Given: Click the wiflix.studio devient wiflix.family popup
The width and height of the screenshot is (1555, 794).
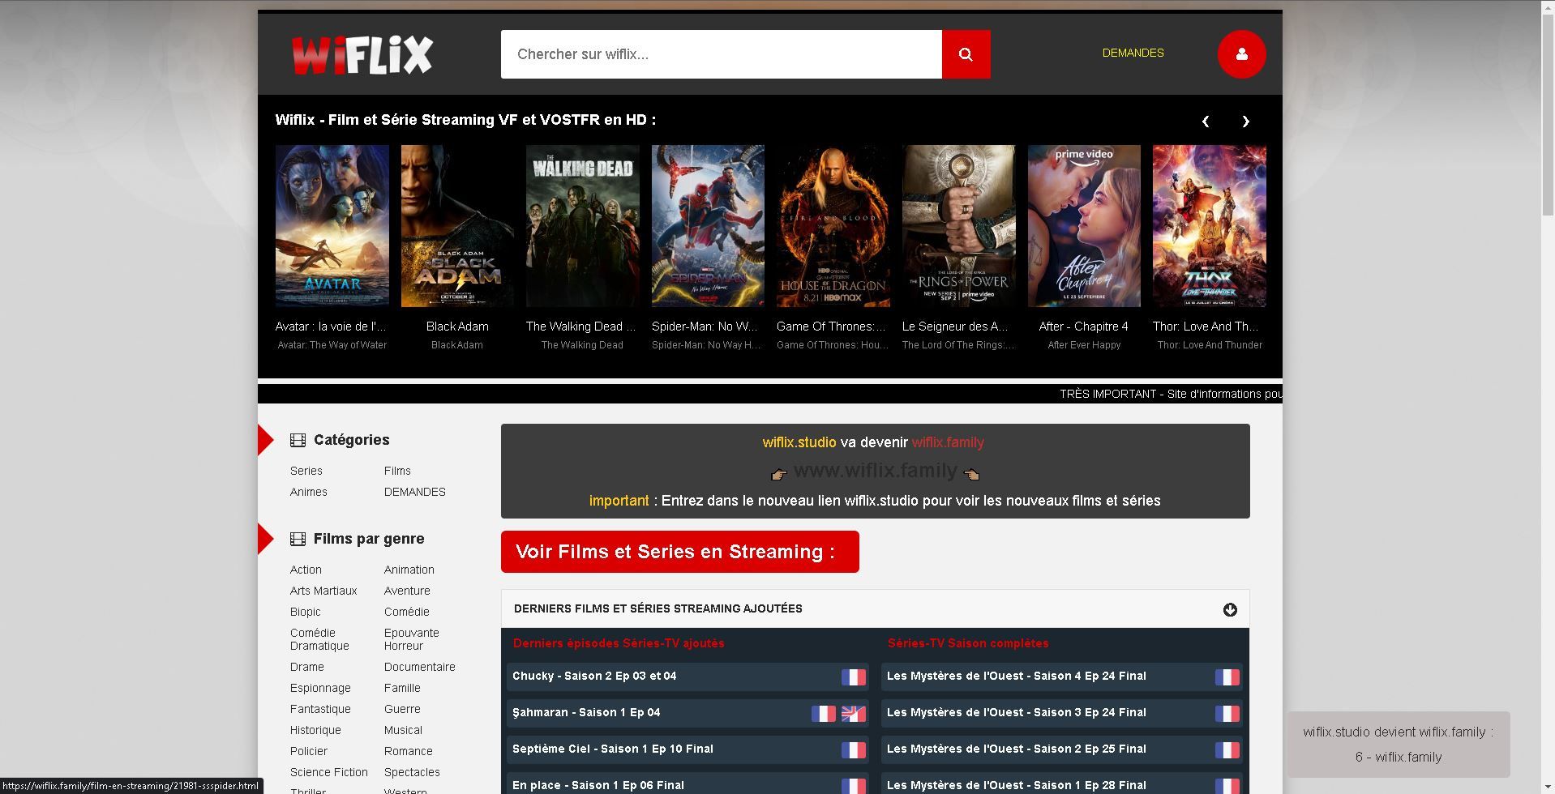Looking at the screenshot, I should (x=1399, y=745).
